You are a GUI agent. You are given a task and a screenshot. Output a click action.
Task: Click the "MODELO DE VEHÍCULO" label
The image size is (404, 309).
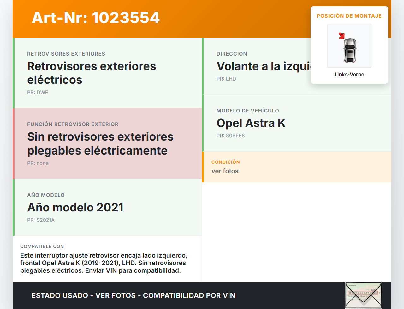pos(248,111)
